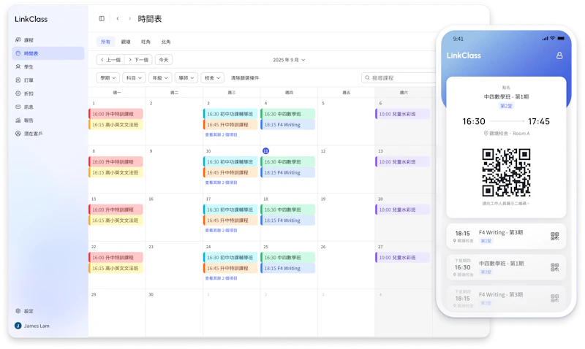The width and height of the screenshot is (585, 349).
Task: Click the forward chevron in the header
Action: tap(129, 19)
